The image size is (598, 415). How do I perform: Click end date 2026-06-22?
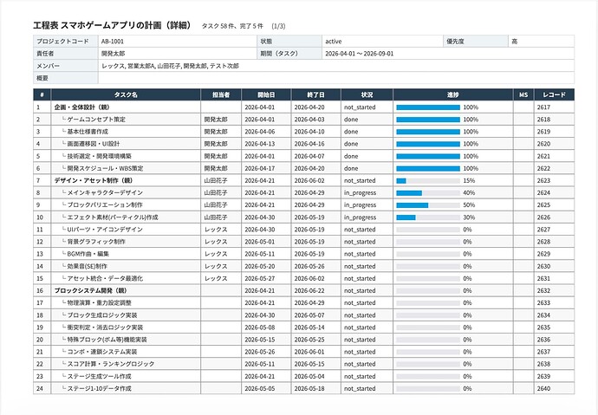pos(309,291)
